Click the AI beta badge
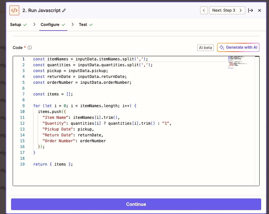 pos(205,48)
